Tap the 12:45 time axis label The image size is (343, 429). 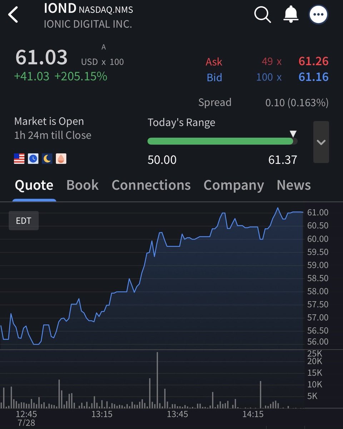[26, 414]
